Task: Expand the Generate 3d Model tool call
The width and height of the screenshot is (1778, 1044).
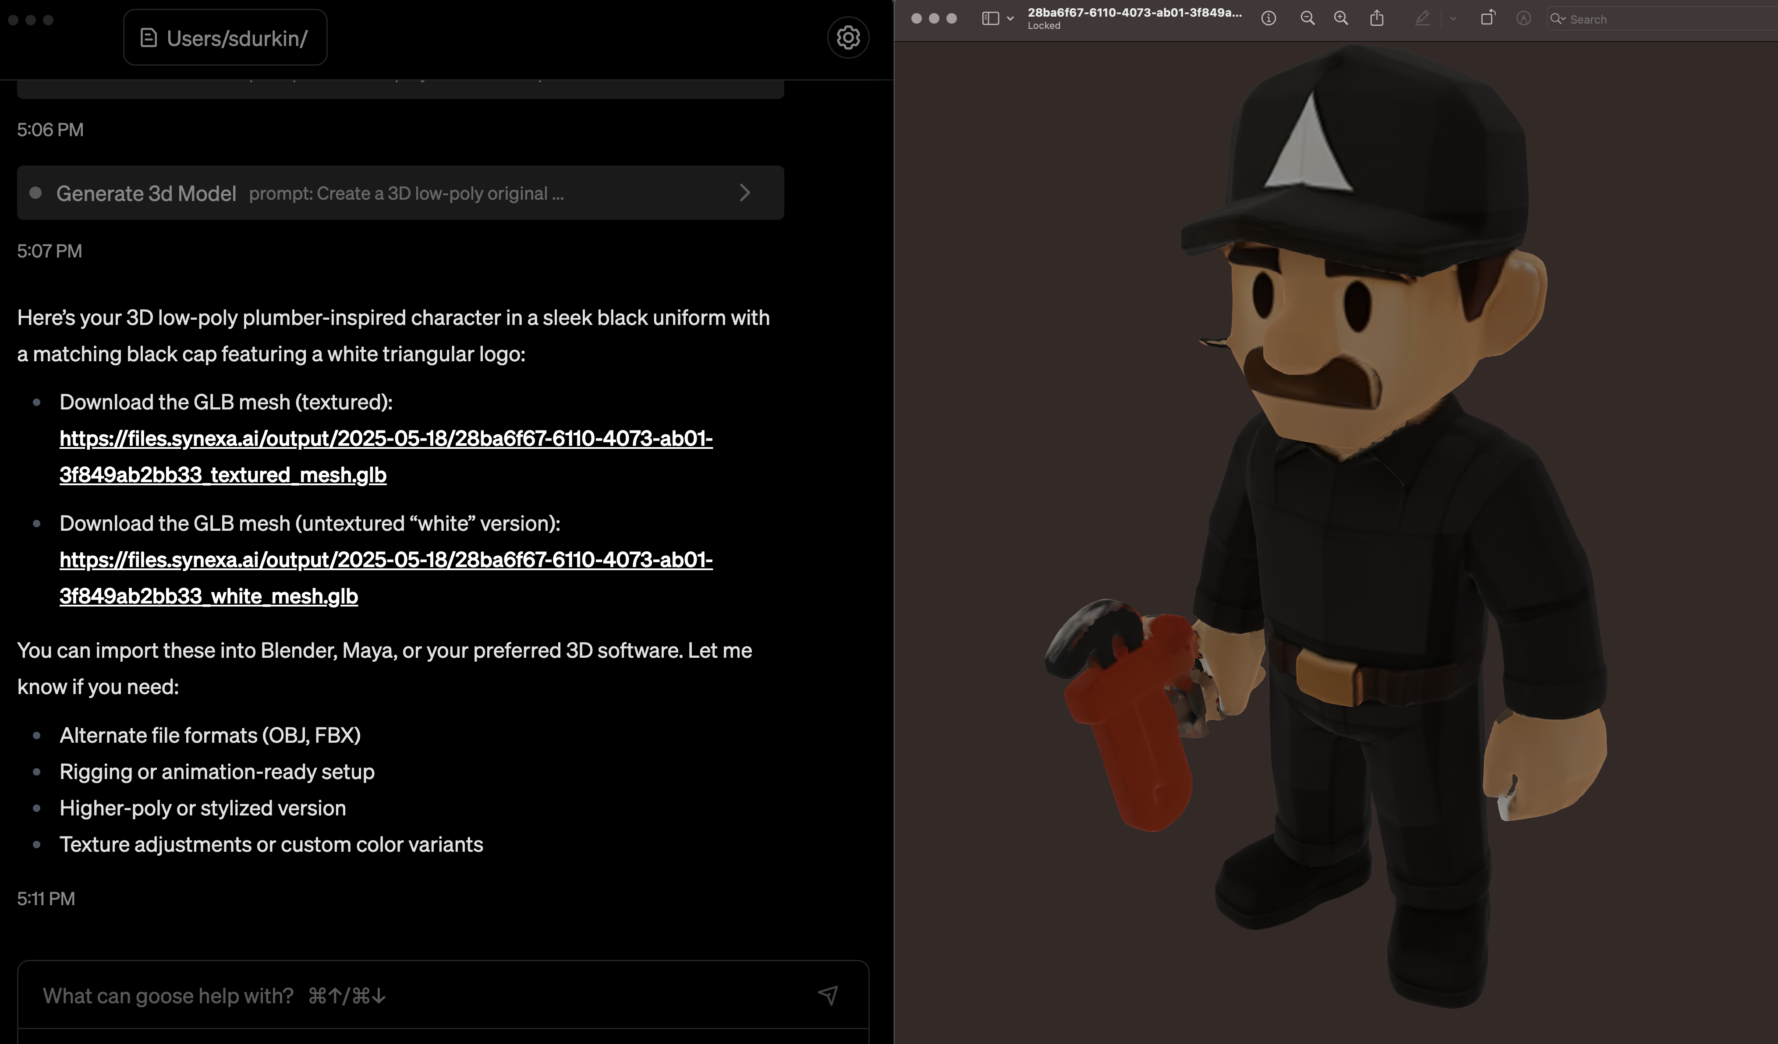Action: click(744, 193)
